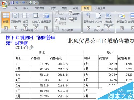Image resolution: width=134 pixels, height=100 pixels.
Task: Select the cell containing 2015年度
Action: (25, 47)
